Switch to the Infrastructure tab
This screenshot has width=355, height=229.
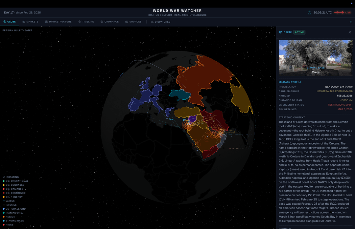[x=58, y=22]
